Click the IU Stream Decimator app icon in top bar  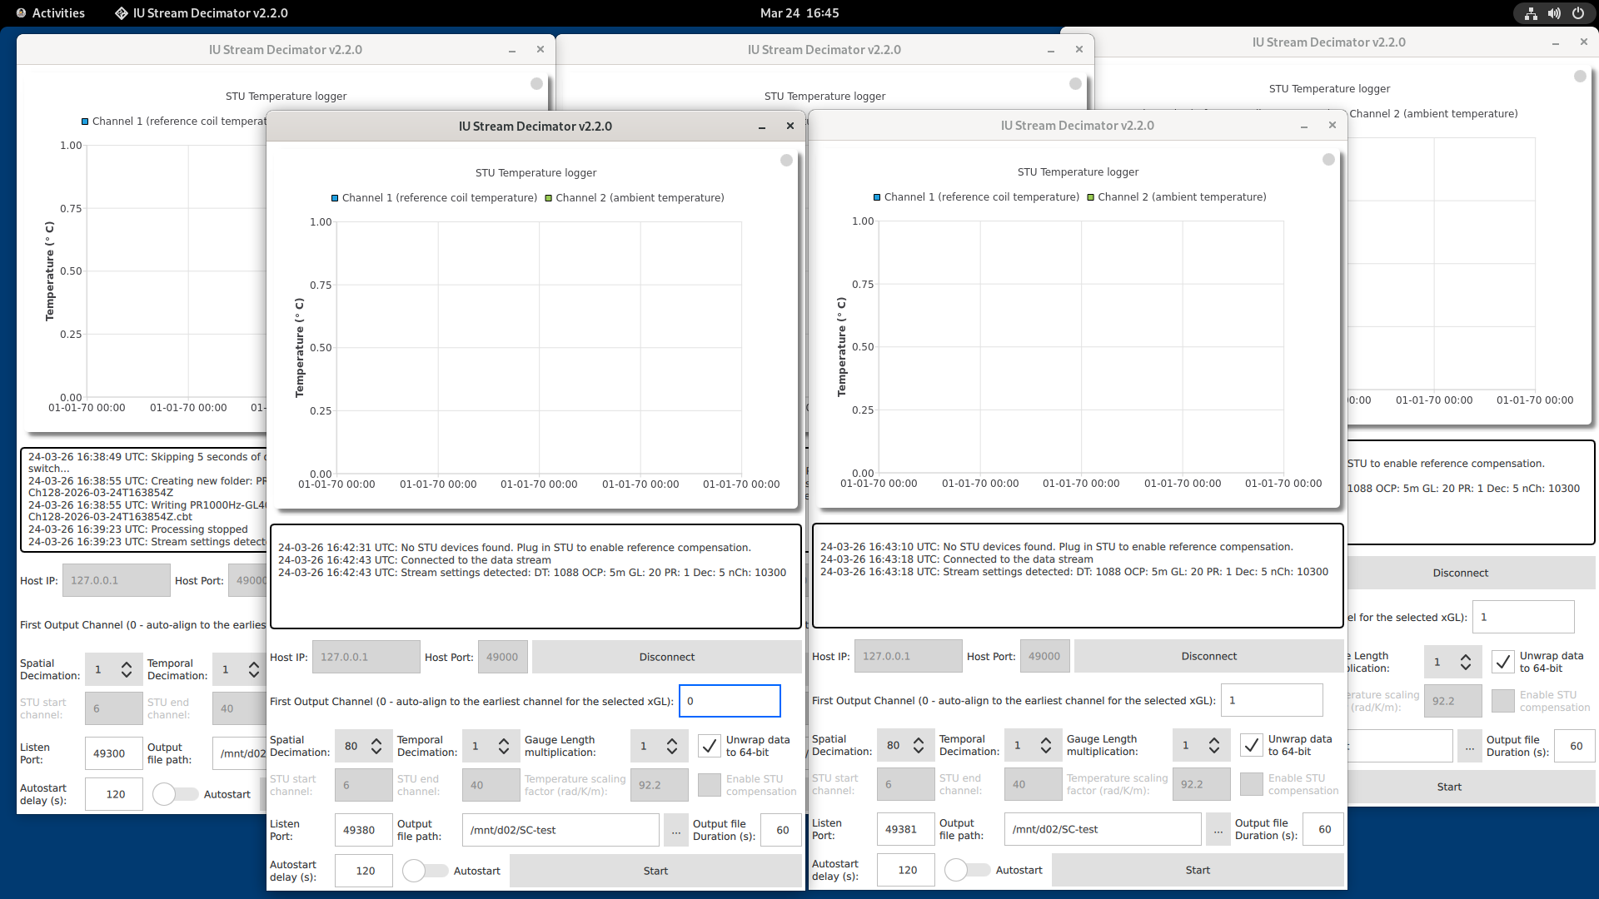[x=122, y=13]
